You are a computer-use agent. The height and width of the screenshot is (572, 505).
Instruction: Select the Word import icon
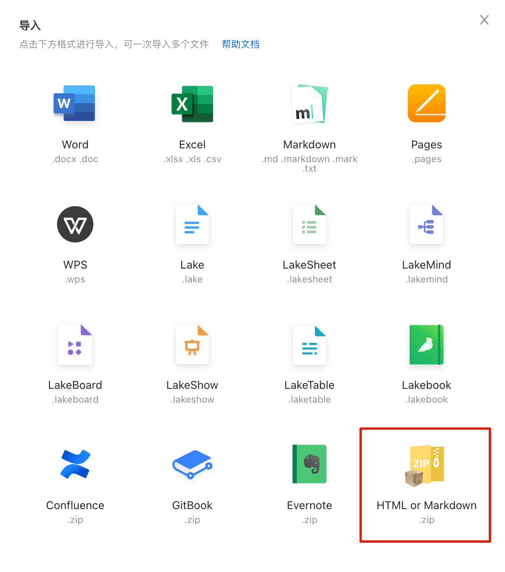click(x=74, y=103)
